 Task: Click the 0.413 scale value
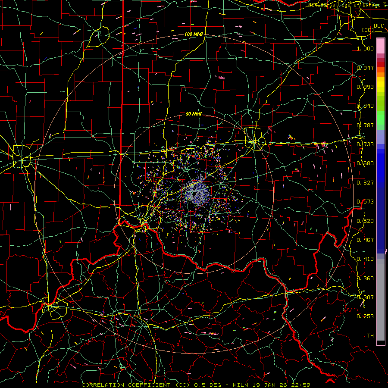coord(365,259)
